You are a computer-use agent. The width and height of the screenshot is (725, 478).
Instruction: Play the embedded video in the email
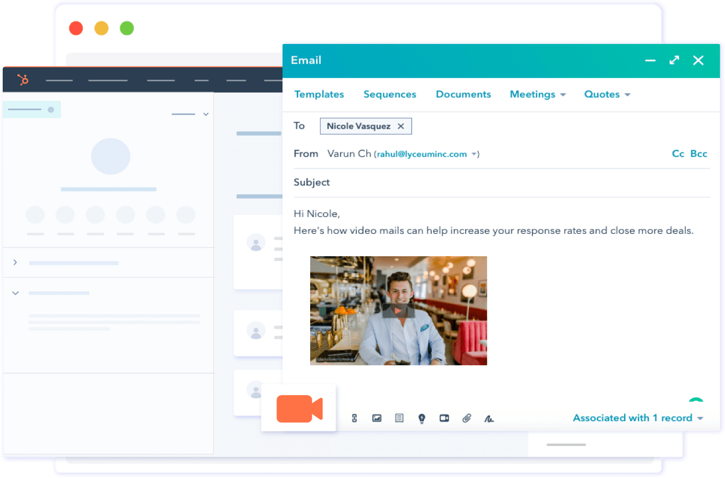tap(399, 310)
